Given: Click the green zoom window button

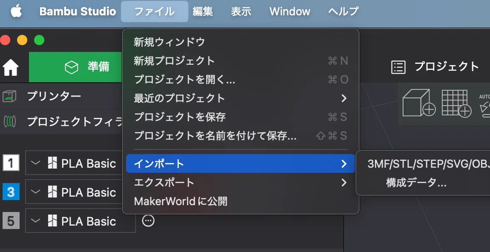Looking at the screenshot, I should [39, 40].
